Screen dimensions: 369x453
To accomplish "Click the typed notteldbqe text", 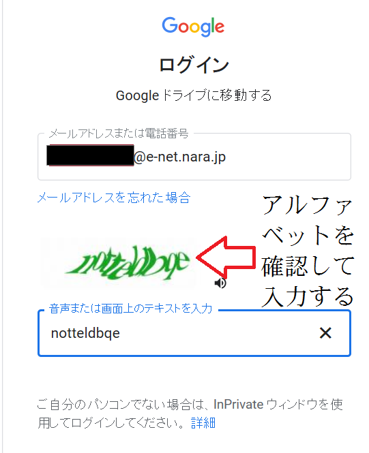I will pyautogui.click(x=85, y=333).
